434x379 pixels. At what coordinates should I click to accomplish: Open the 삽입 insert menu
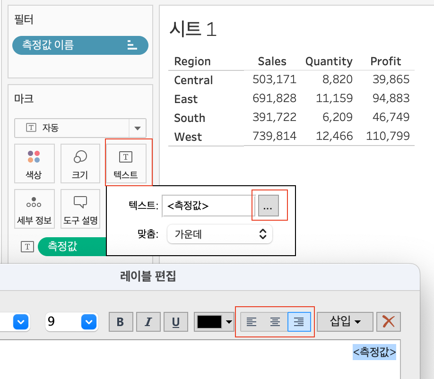pyautogui.click(x=345, y=322)
